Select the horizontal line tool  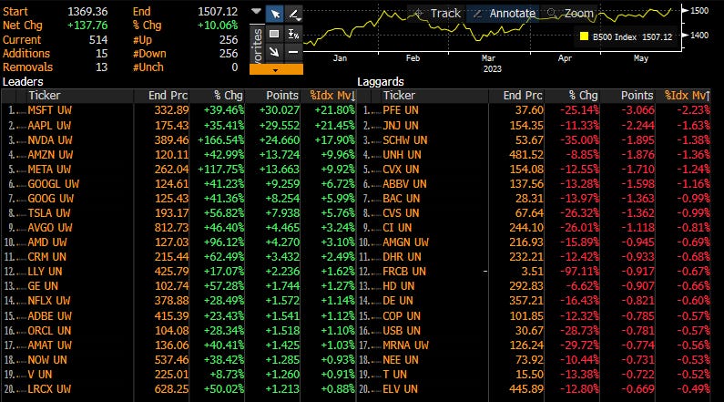pos(293,52)
